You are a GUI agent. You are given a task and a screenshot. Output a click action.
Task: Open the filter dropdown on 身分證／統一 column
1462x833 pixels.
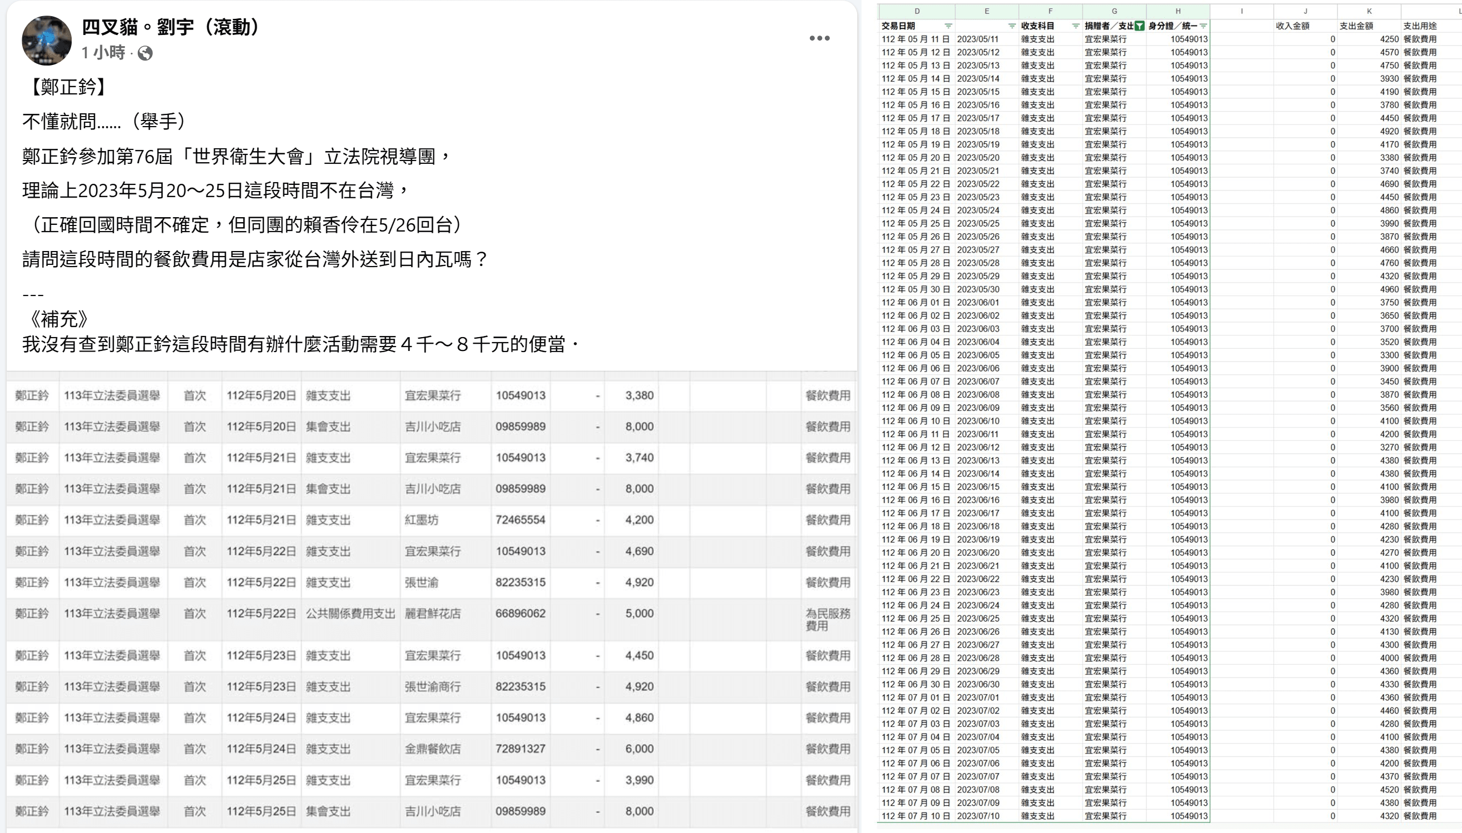[1202, 26]
